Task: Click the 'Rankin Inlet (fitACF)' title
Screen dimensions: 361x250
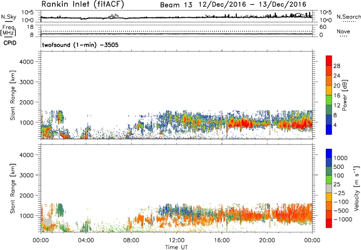Action: [x=83, y=5]
